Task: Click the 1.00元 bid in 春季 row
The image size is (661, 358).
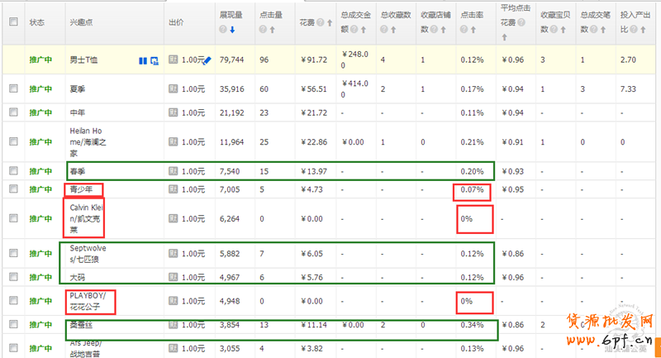Action: (x=193, y=171)
